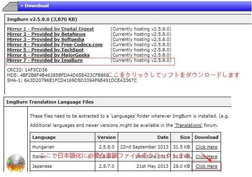Select the 31.5 KB size cell
The width and height of the screenshot is (252, 177).
181,147
